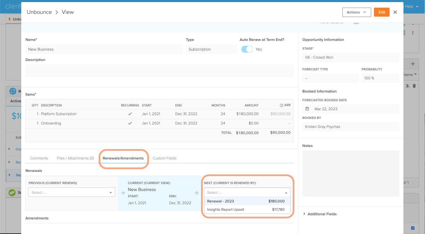
Task: Click the Forecast Type field
Action: tap(331, 78)
